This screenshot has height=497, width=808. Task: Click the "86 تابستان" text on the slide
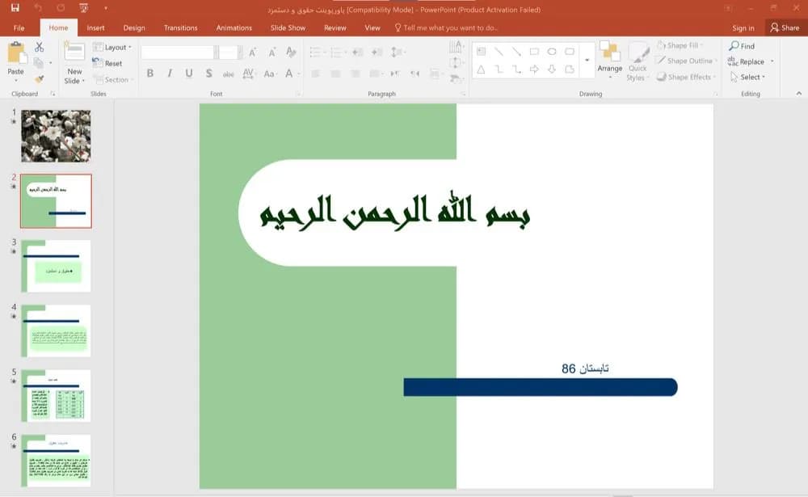585,369
